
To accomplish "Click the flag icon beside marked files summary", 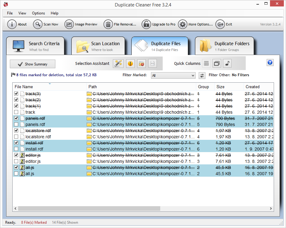I will 13,75.
